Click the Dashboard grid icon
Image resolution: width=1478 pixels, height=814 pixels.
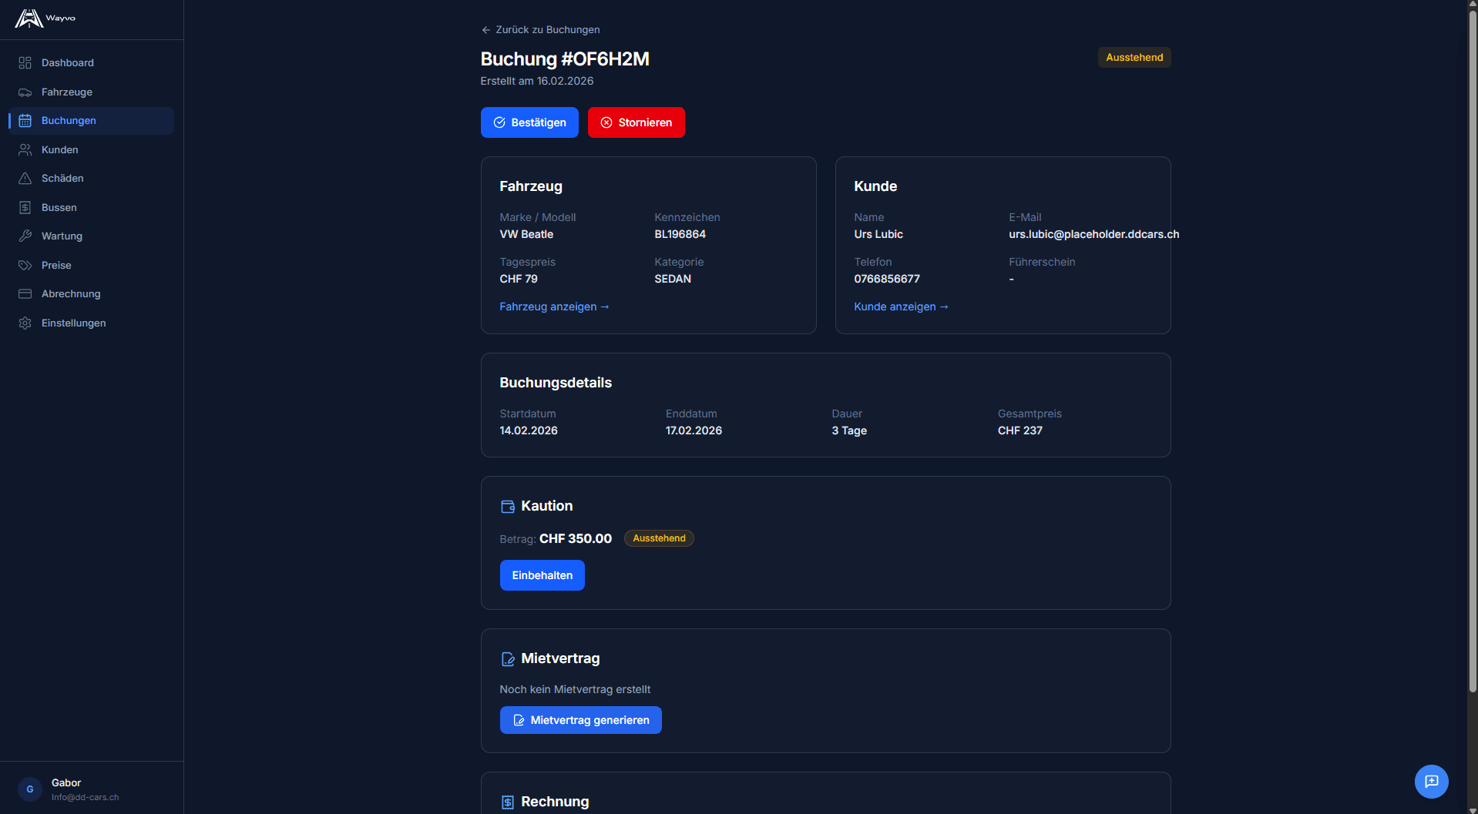click(x=25, y=63)
